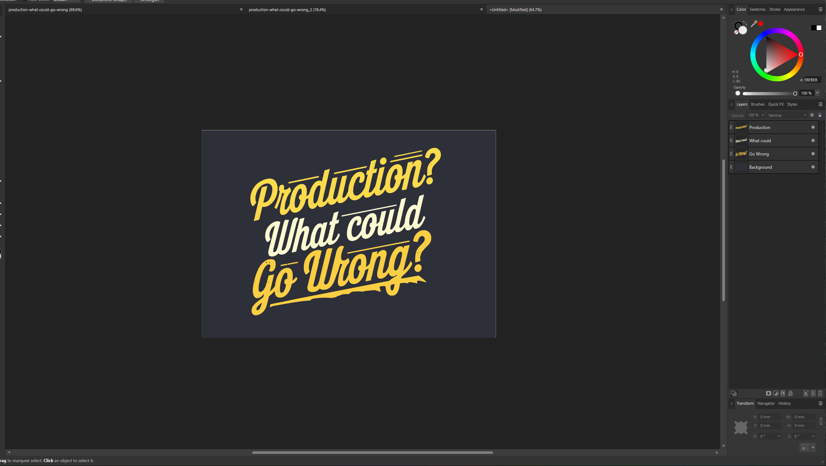Open the Layers panel options menu
826x466 pixels.
(821, 104)
